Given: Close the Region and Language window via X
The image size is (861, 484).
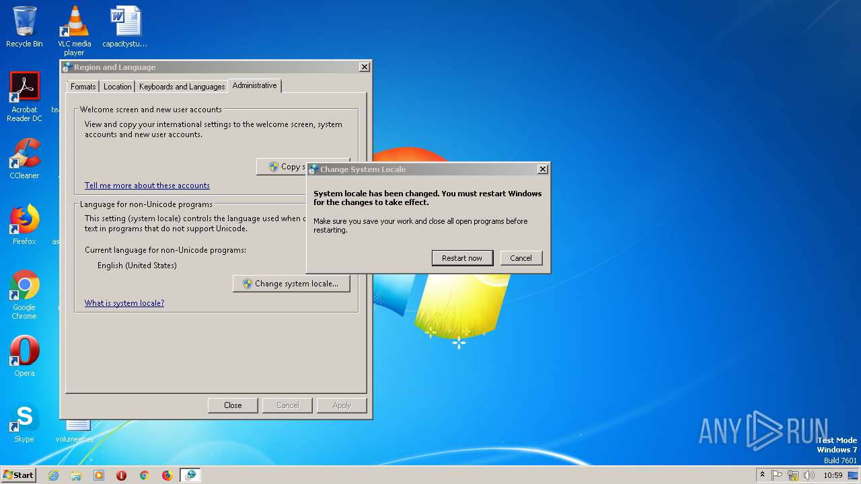Looking at the screenshot, I should coord(364,67).
